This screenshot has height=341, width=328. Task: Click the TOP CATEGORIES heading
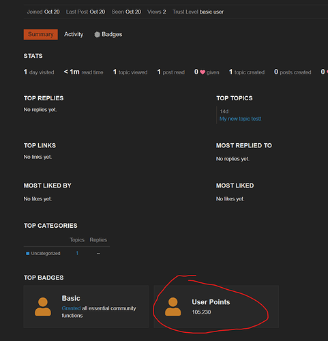(x=50, y=226)
